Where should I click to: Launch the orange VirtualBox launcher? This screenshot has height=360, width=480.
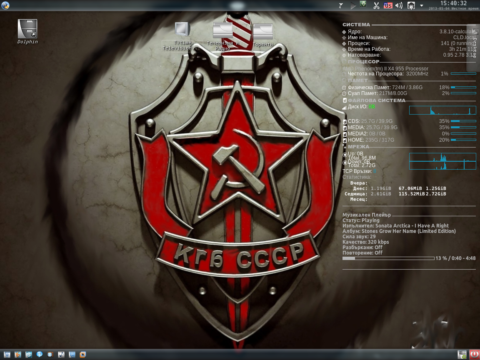coord(82,355)
